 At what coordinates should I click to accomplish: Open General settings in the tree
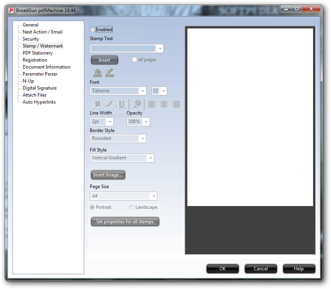pos(30,25)
